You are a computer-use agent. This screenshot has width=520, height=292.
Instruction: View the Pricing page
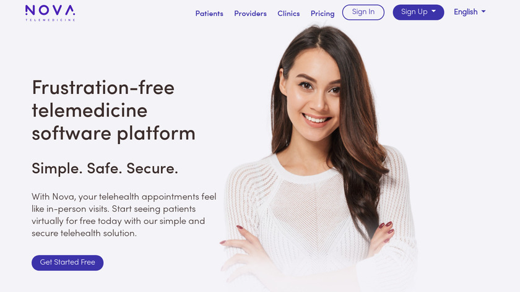pos(323,14)
